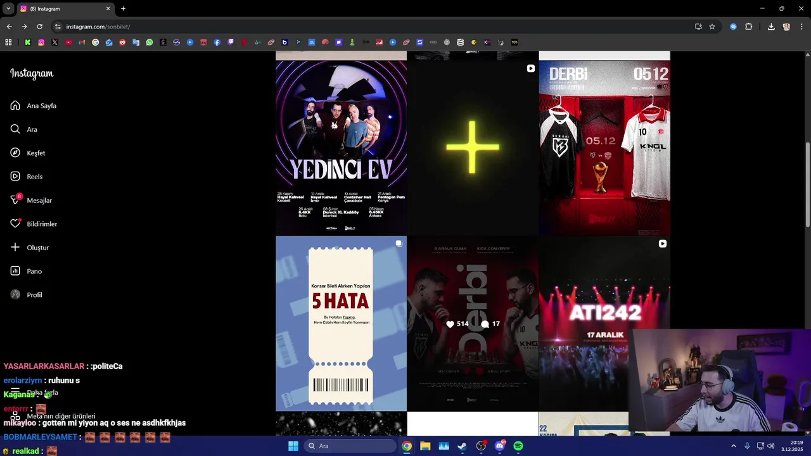Bookmark this page with the star icon
The image size is (811, 456).
(712, 27)
